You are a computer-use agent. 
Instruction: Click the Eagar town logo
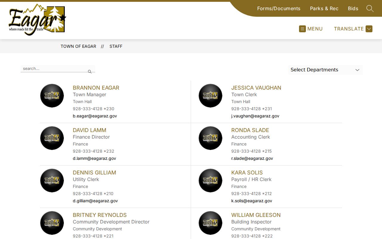[x=37, y=20]
